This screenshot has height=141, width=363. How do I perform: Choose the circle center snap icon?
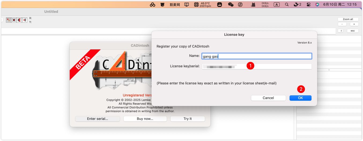[x=19, y=20]
